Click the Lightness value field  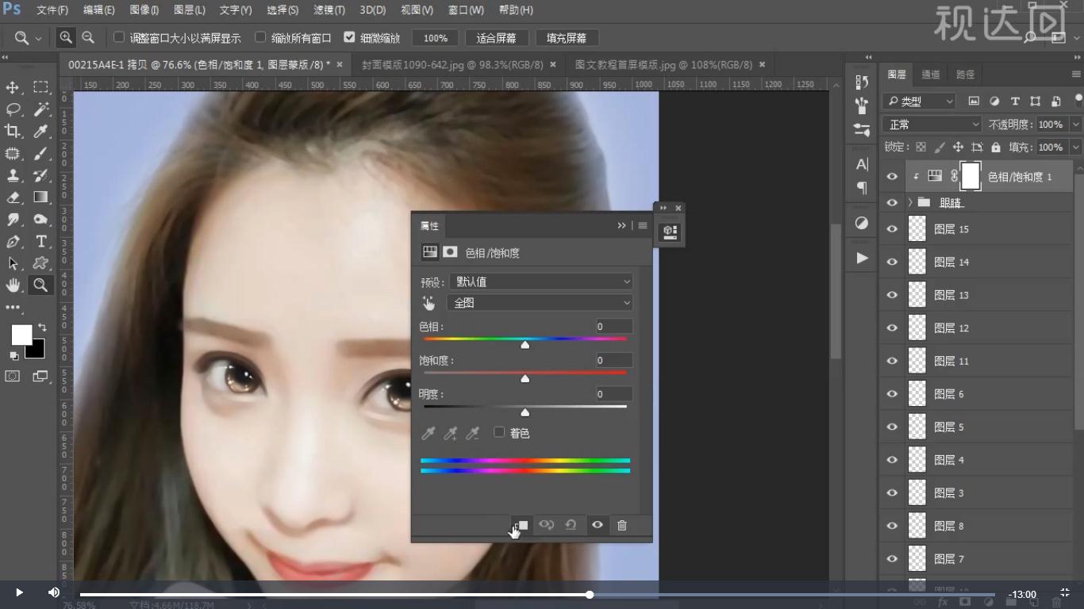tap(614, 394)
